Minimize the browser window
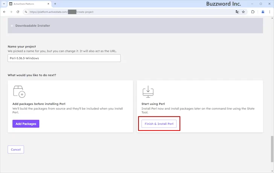 click(252, 4)
